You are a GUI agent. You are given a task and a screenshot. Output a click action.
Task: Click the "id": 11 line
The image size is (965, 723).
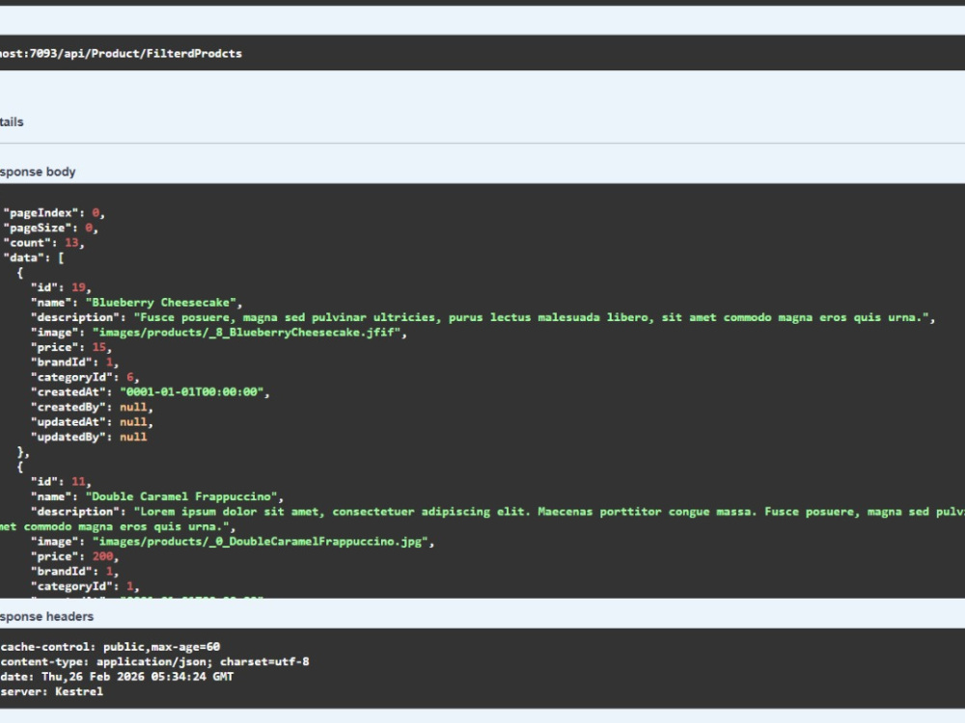coord(61,481)
